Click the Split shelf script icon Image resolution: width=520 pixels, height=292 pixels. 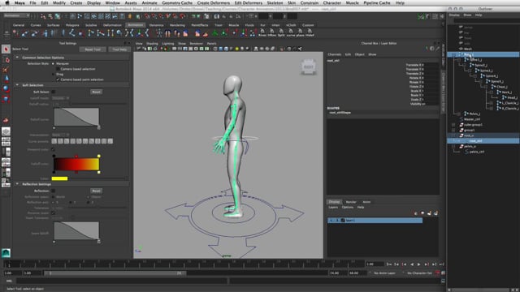pos(281,32)
